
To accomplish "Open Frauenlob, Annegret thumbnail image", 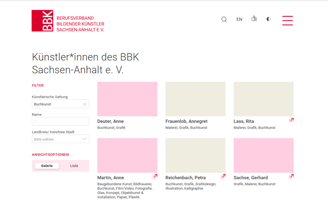I will coord(195,99).
